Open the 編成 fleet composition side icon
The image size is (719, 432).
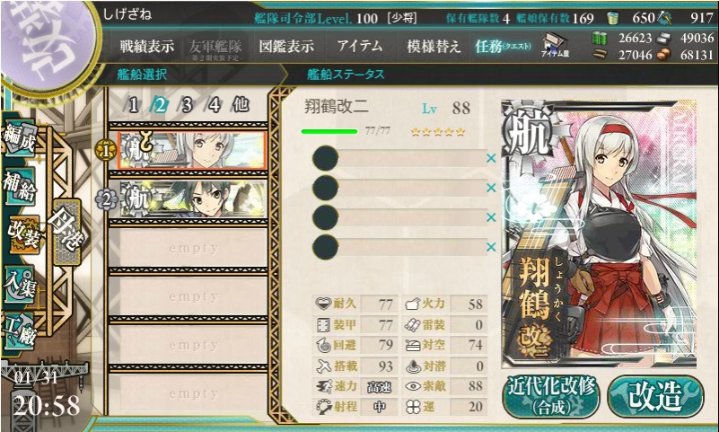[18, 138]
